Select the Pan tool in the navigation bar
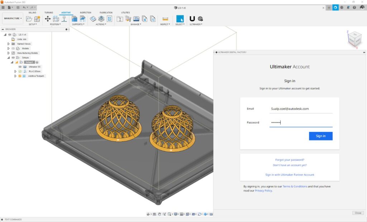Image resolution: width=367 pixels, height=222 pixels. pyautogui.click(x=159, y=214)
